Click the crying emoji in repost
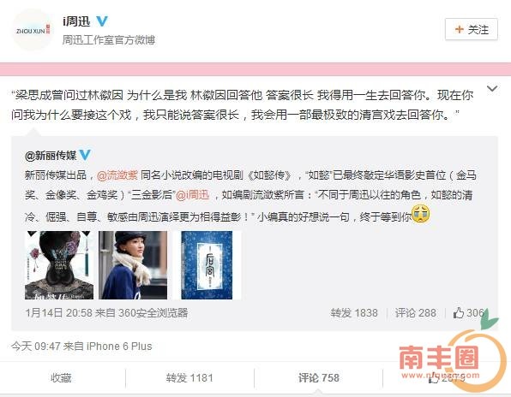The image size is (511, 397). point(421,214)
